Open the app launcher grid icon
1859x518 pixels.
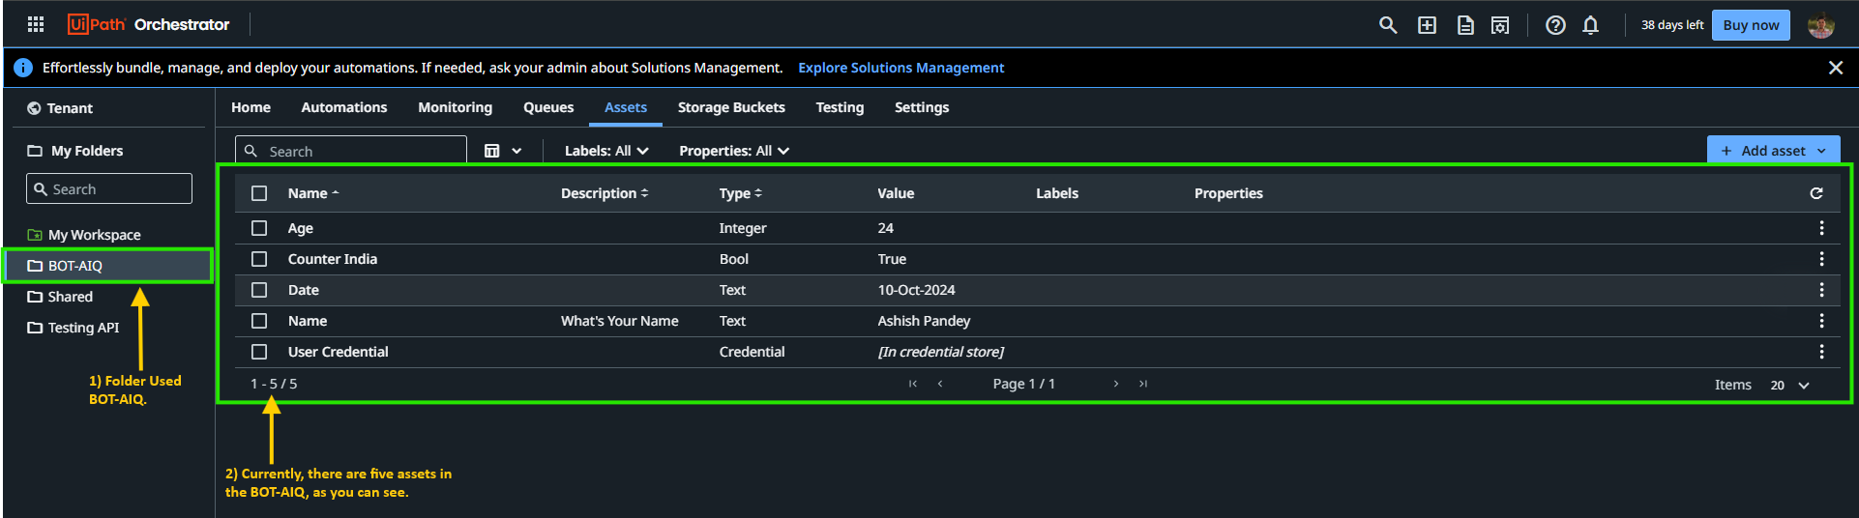[36, 24]
